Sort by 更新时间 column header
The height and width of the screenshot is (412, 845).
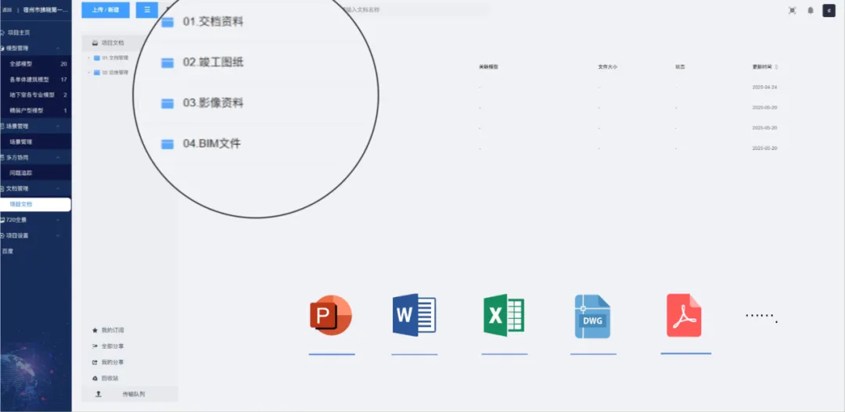[764, 67]
